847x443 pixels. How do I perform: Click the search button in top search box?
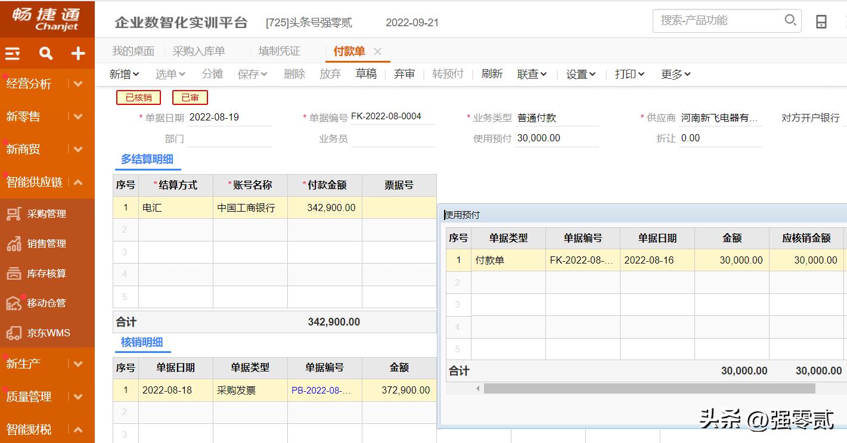[x=790, y=20]
